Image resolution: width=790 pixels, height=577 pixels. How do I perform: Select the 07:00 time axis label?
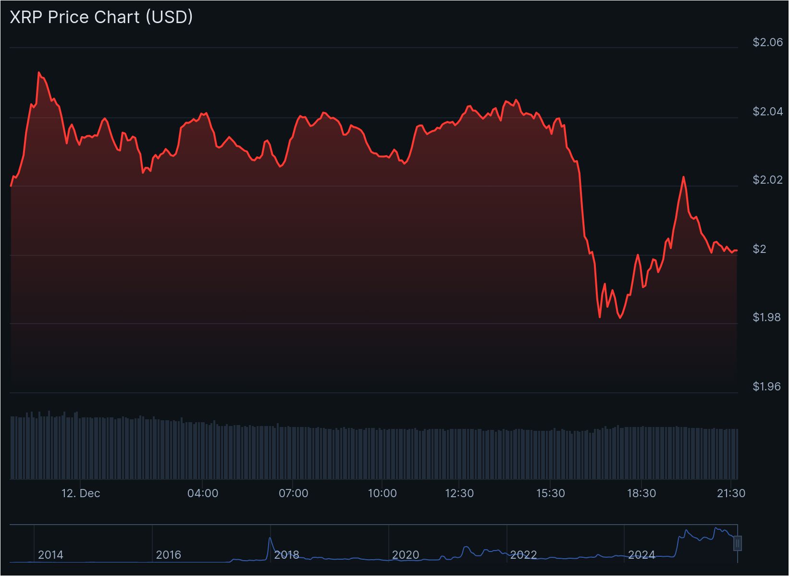pyautogui.click(x=293, y=493)
